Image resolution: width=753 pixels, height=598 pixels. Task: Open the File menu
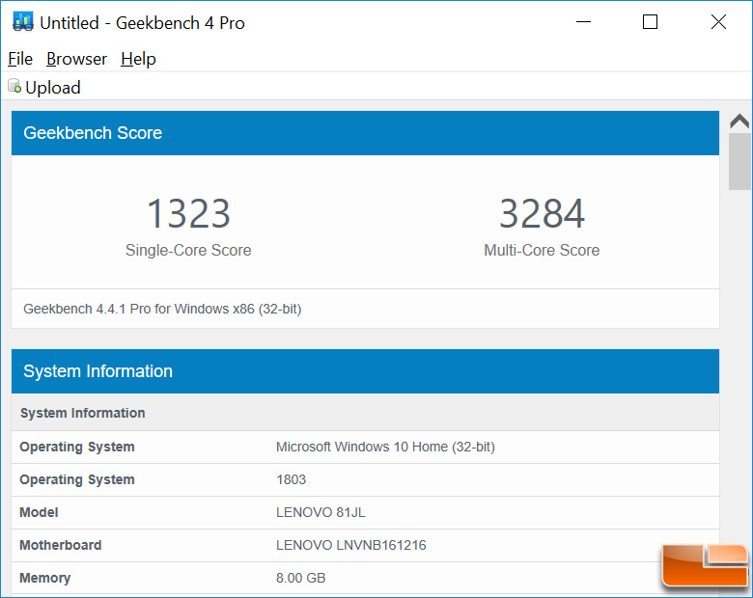(x=20, y=59)
